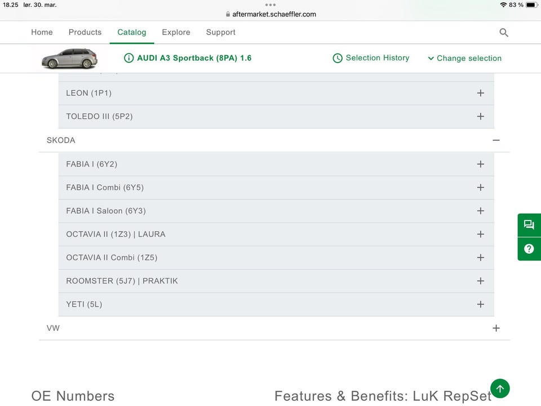This screenshot has height=406, width=541.
Task: Open Change selection dropdown
Action: coord(465,58)
